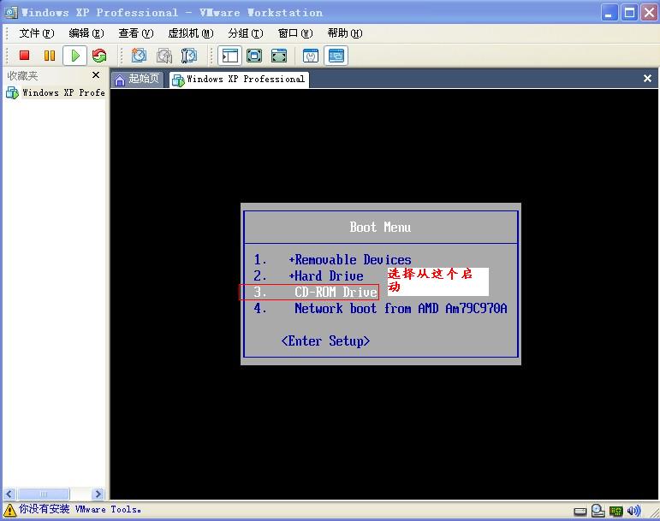Click the sound device status icon
The height and width of the screenshot is (521, 660).
(633, 511)
